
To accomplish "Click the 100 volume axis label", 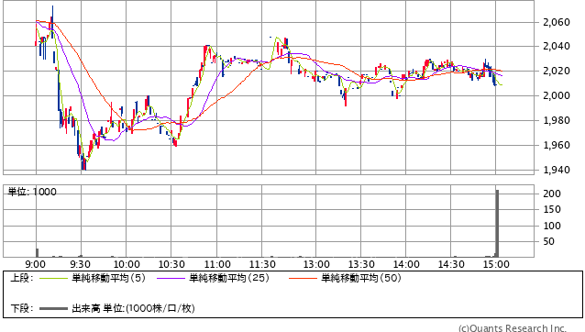I will 552,226.
